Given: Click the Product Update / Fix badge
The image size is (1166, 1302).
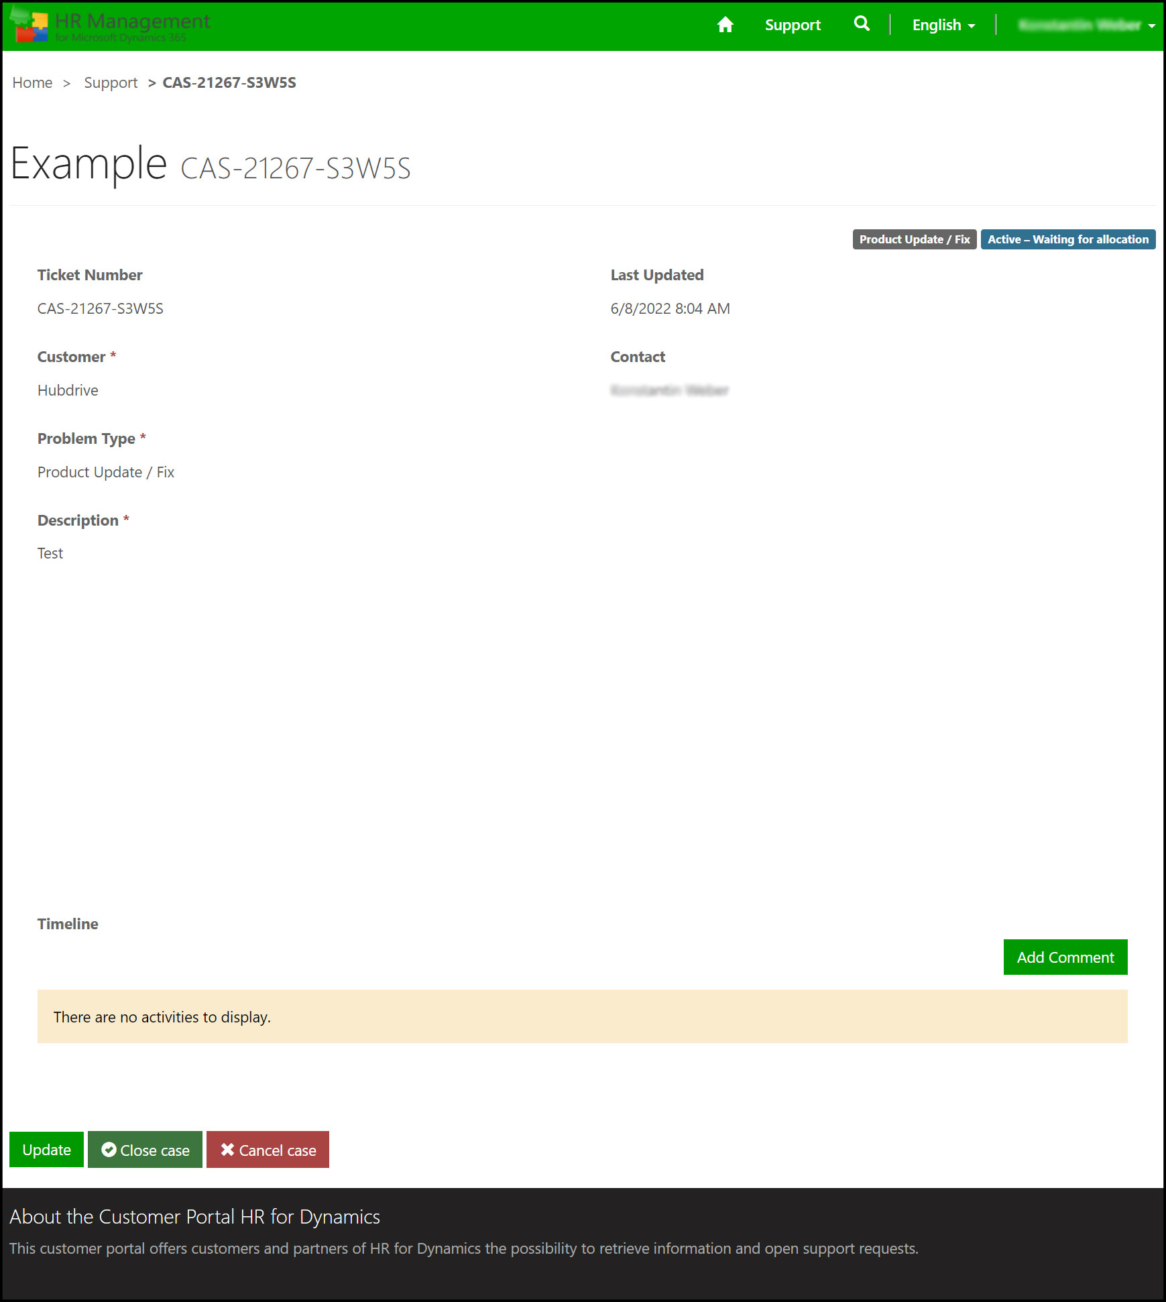Looking at the screenshot, I should 914,239.
